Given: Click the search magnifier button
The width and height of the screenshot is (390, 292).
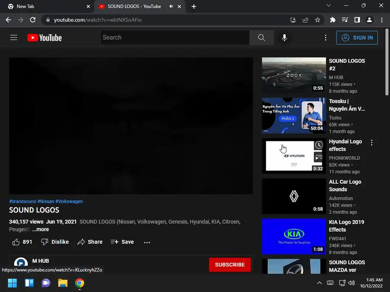Looking at the screenshot, I should click(x=261, y=38).
